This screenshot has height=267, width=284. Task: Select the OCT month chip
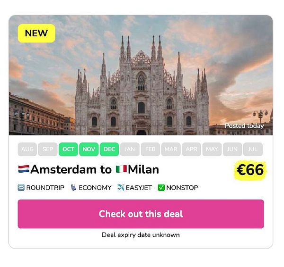click(68, 149)
